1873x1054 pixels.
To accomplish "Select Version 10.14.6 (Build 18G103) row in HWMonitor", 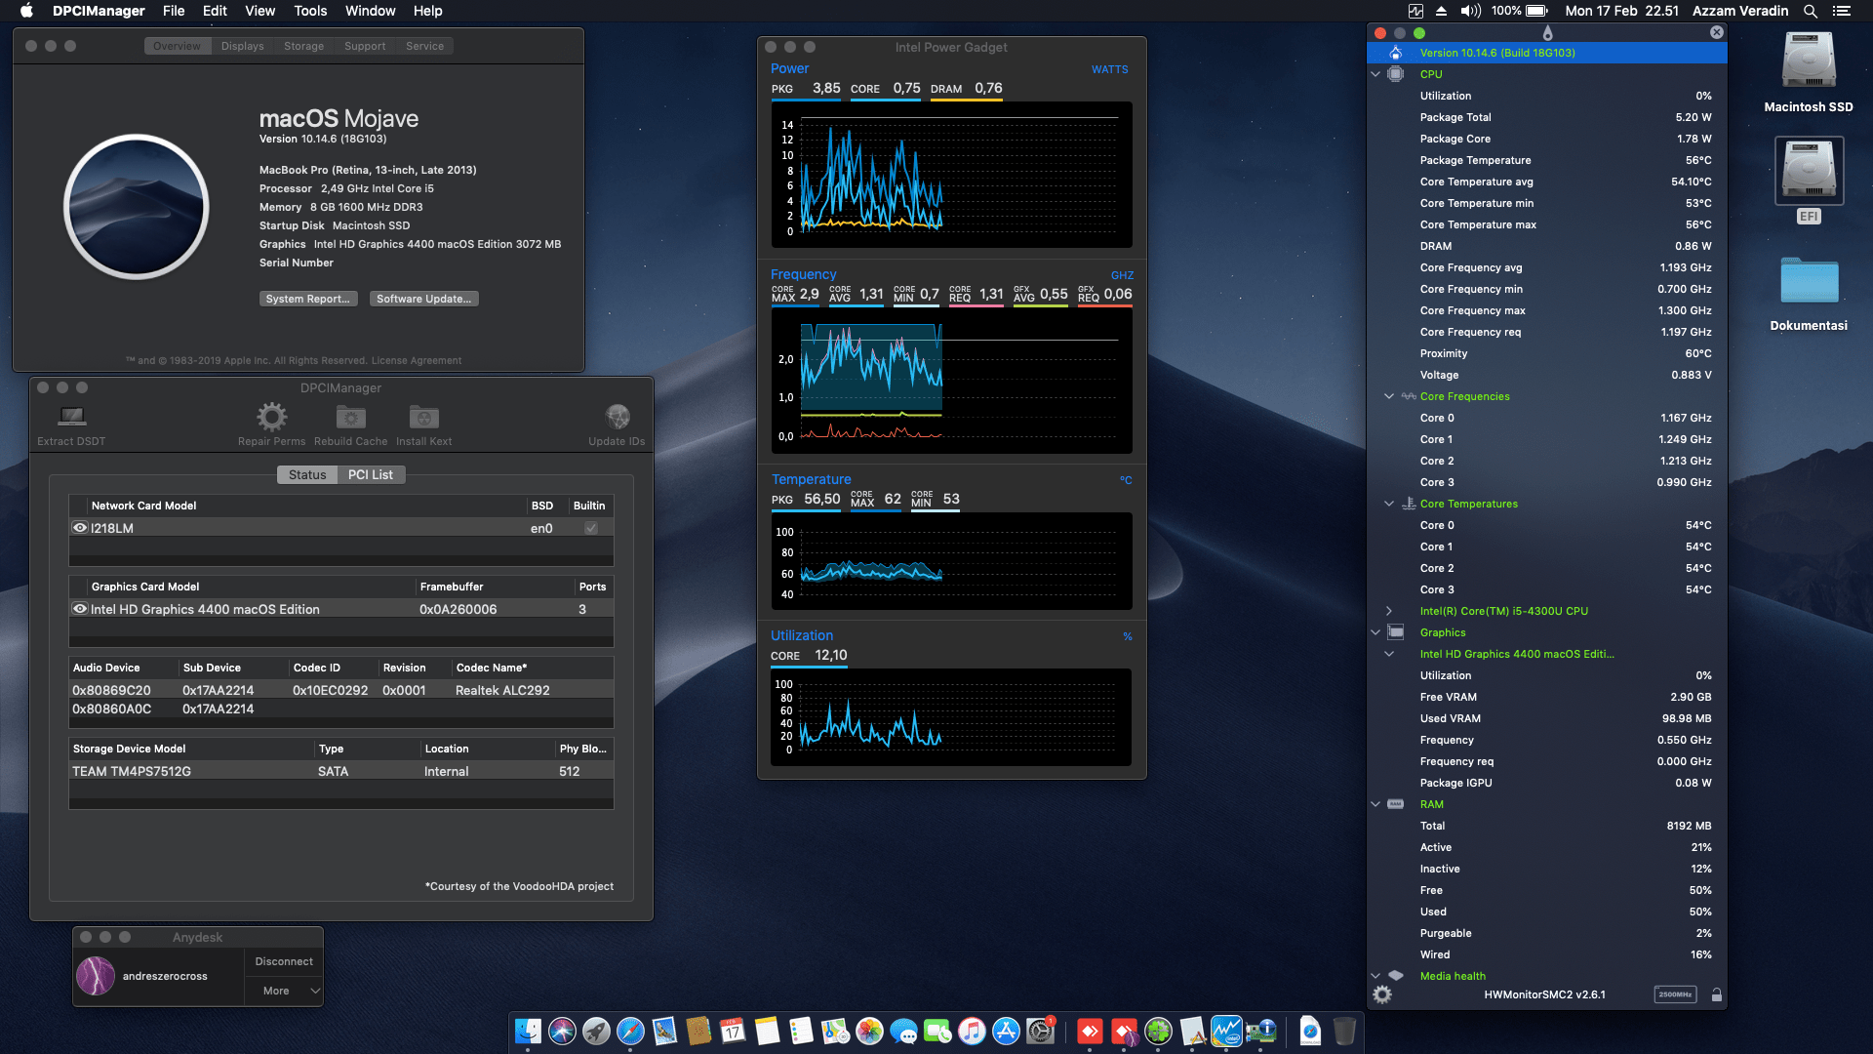I will pos(1546,53).
